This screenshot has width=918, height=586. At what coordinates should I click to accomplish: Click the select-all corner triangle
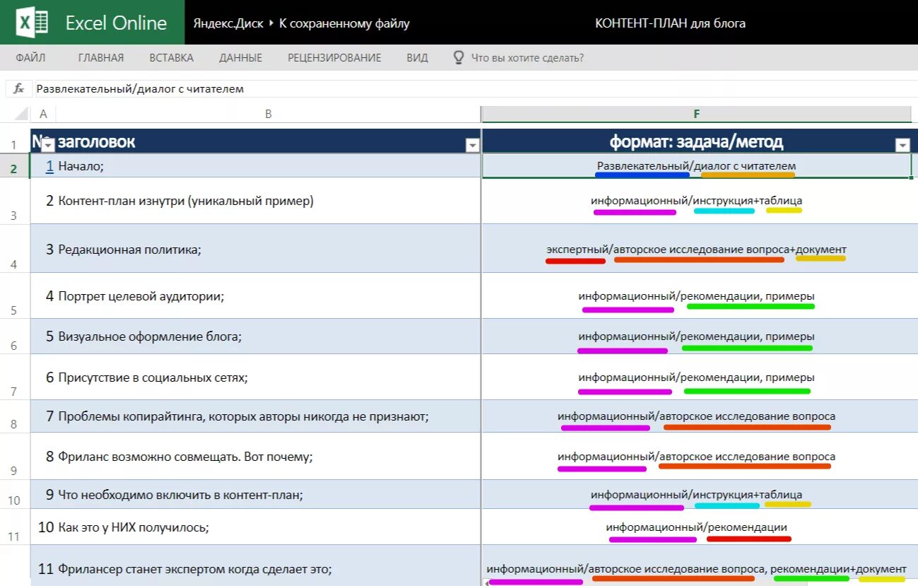[x=21, y=114]
